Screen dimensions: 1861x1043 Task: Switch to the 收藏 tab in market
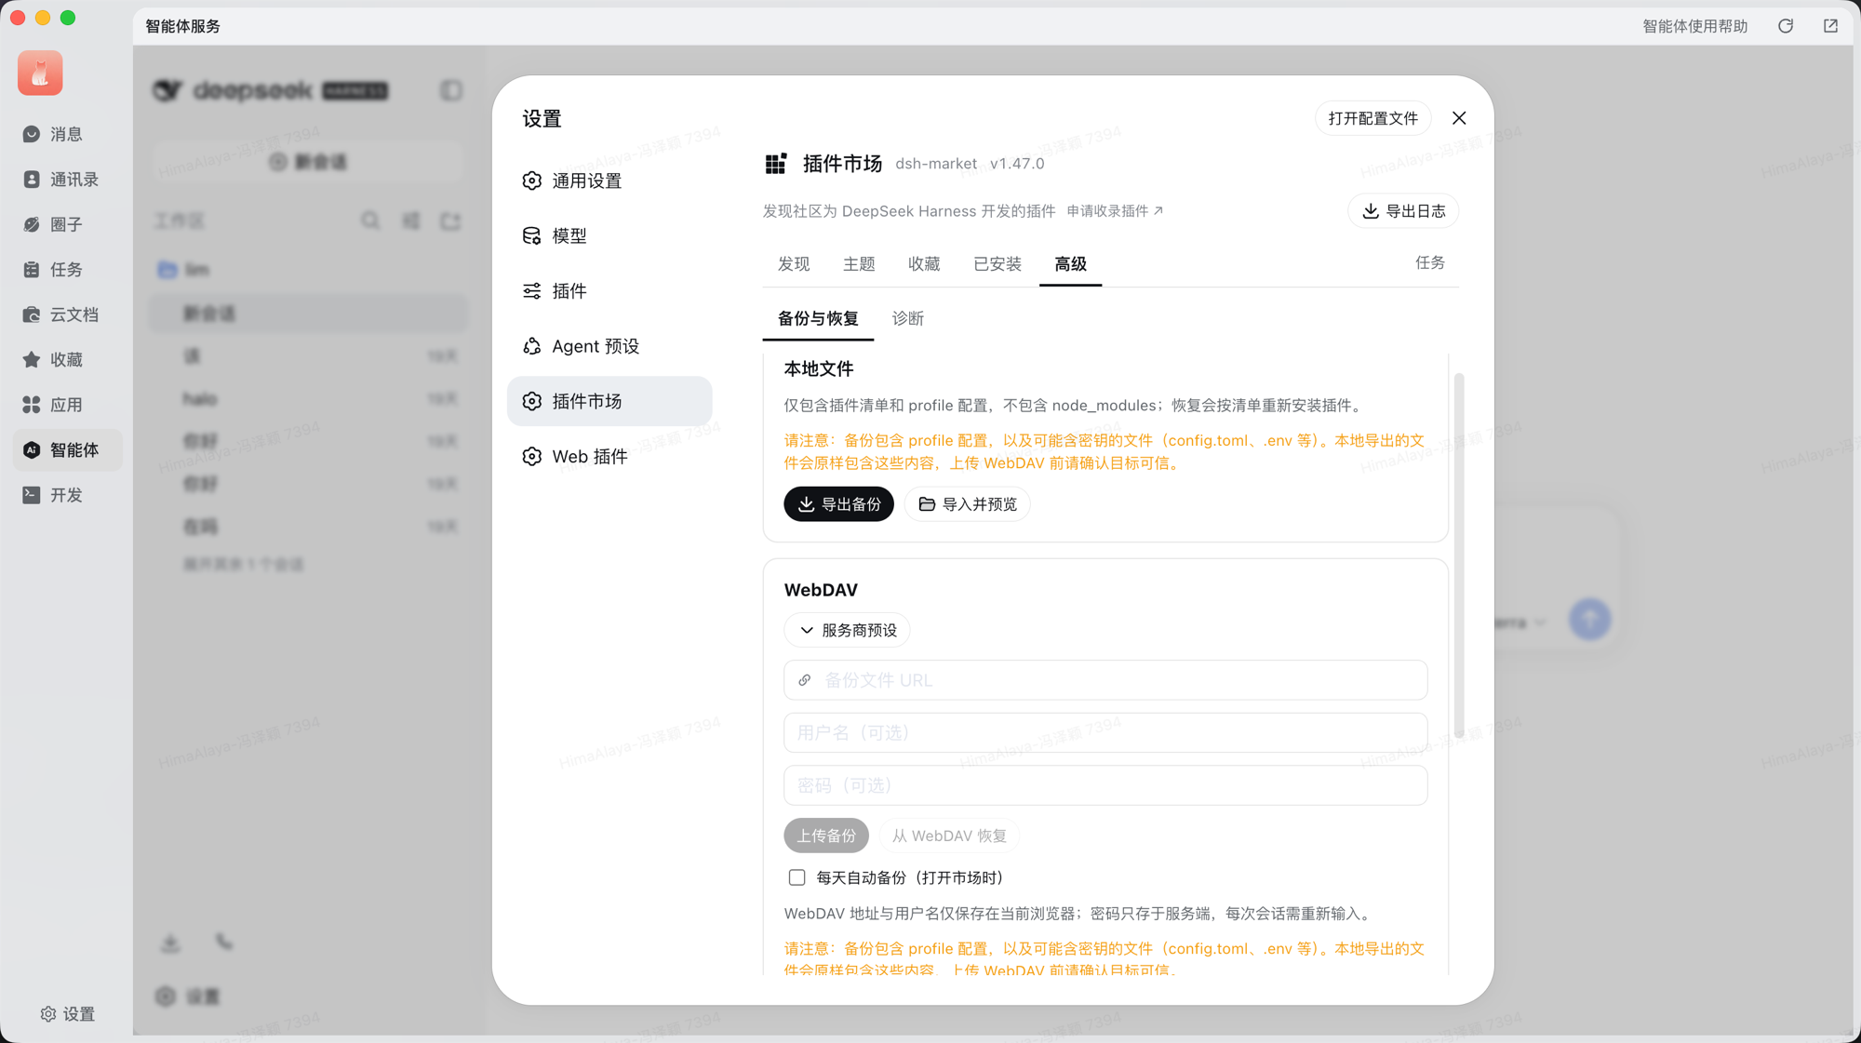click(924, 264)
